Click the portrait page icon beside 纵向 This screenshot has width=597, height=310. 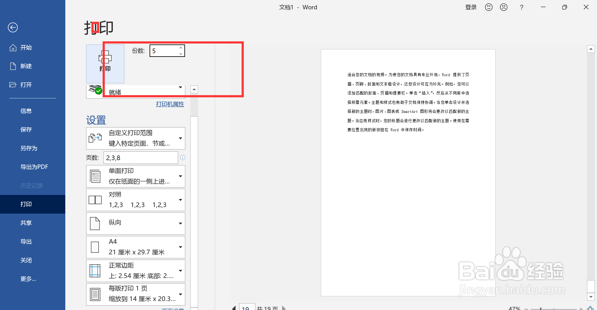tap(95, 224)
